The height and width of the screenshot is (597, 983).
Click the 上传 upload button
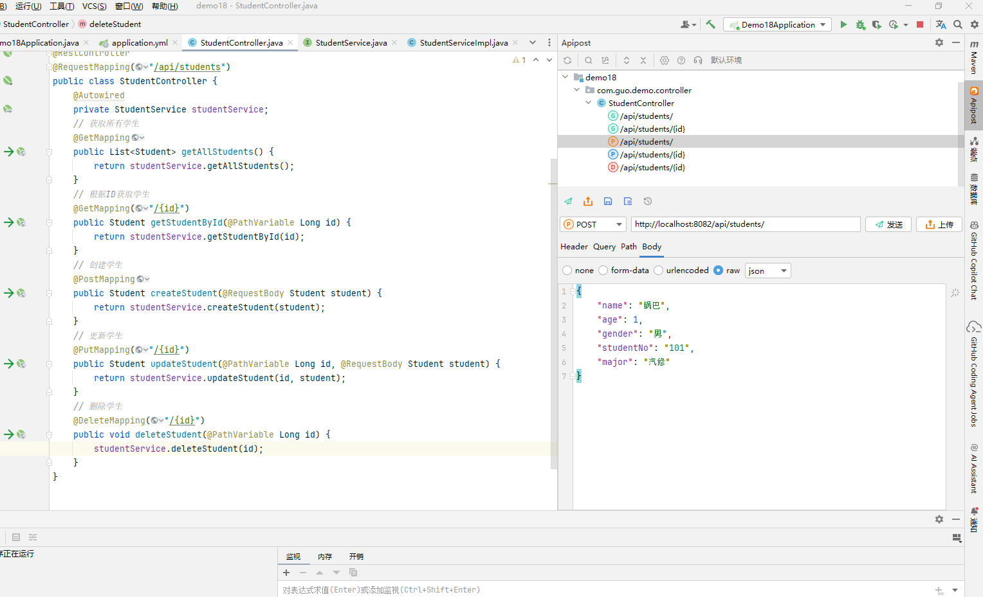click(x=939, y=224)
